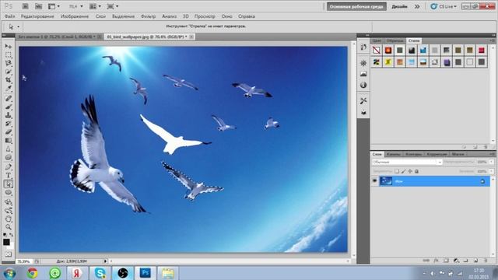The image size is (498, 280).
Task: Open the layer fill slider dropdown
Action: (491, 171)
